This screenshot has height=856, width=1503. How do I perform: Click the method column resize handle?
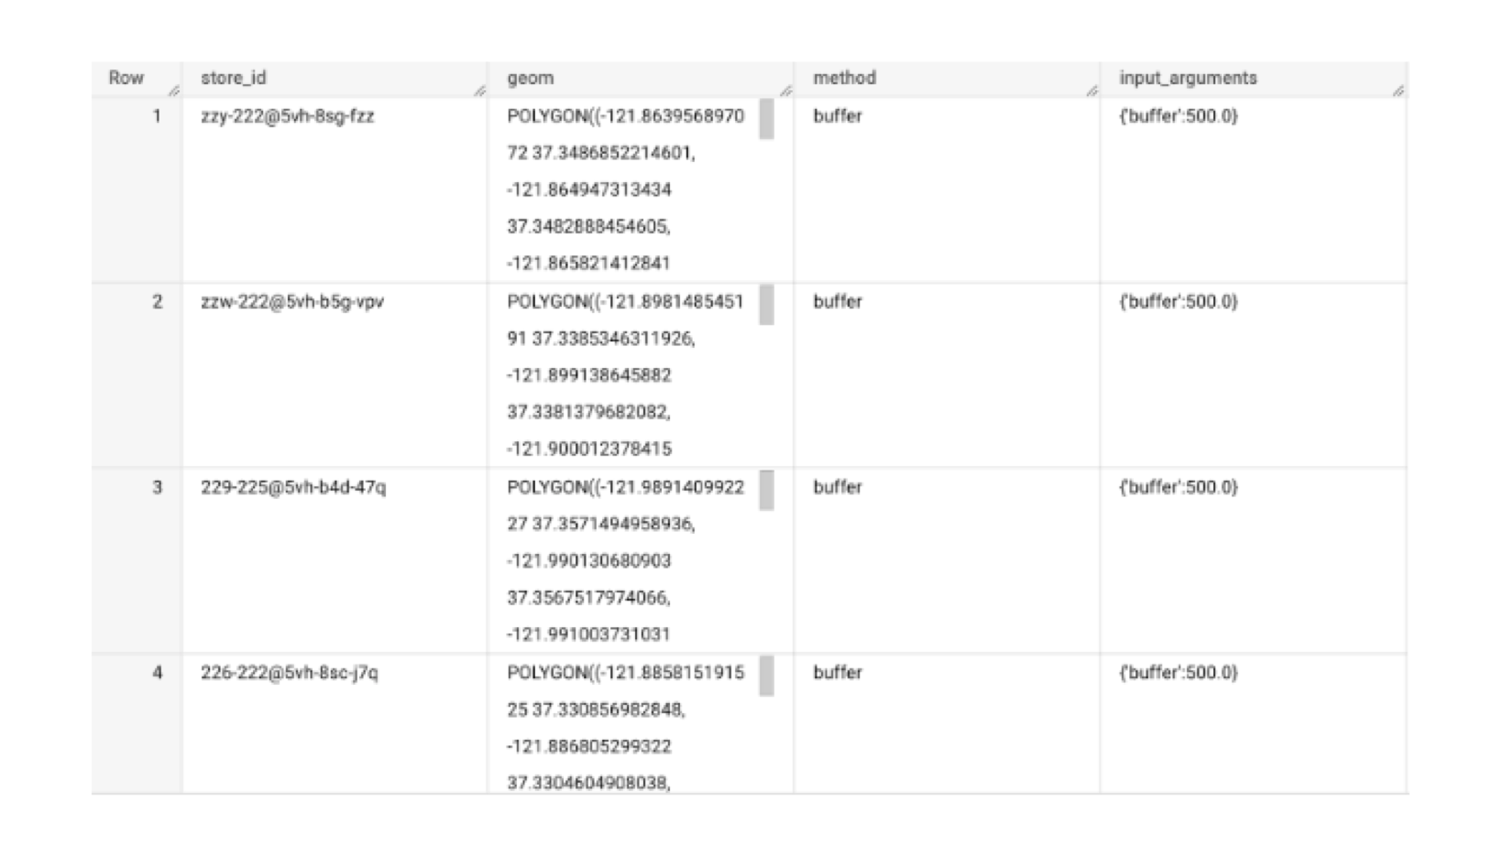[x=1092, y=91]
